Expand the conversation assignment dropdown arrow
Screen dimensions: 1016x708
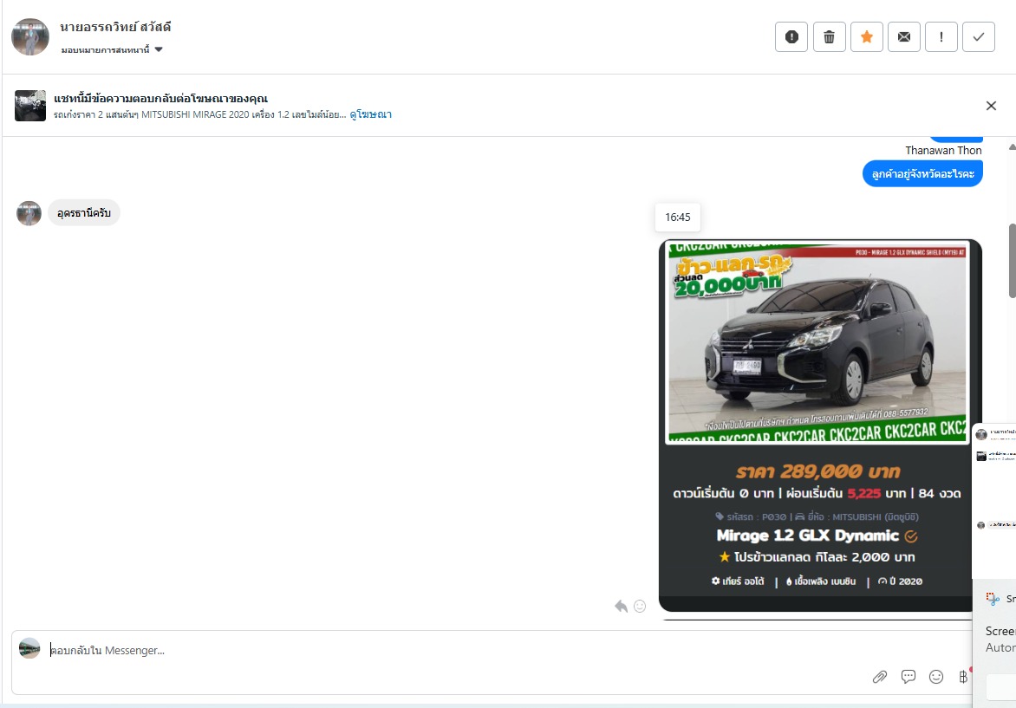click(159, 50)
